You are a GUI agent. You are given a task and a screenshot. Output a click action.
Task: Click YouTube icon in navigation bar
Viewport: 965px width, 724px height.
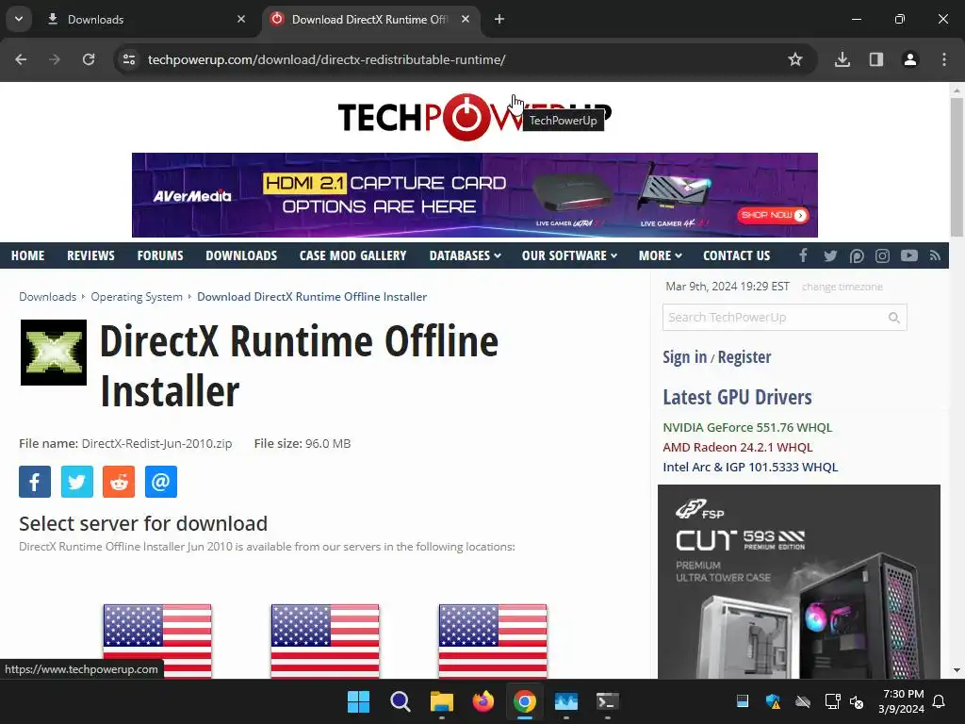(x=909, y=255)
